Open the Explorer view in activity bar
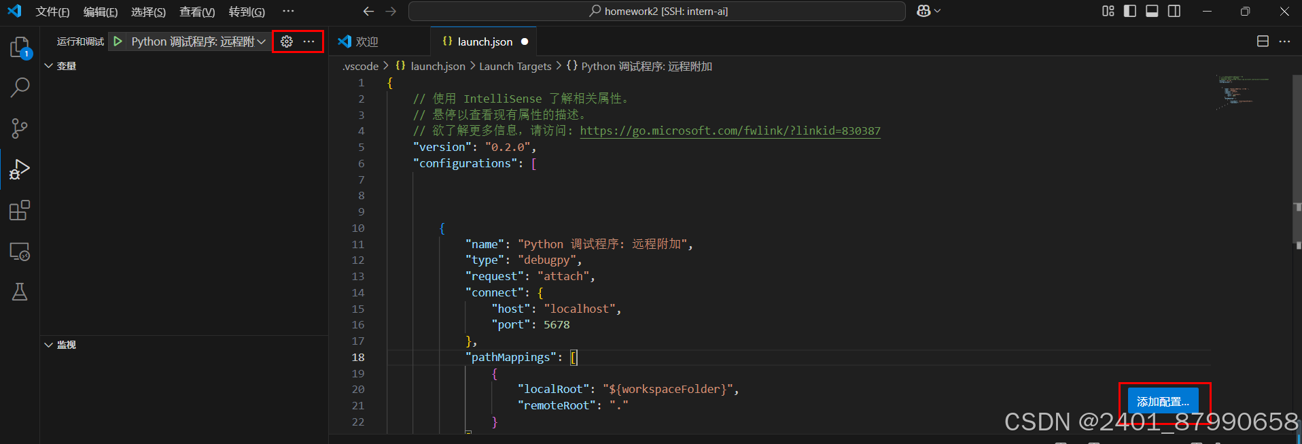The width and height of the screenshot is (1302, 444). tap(20, 47)
